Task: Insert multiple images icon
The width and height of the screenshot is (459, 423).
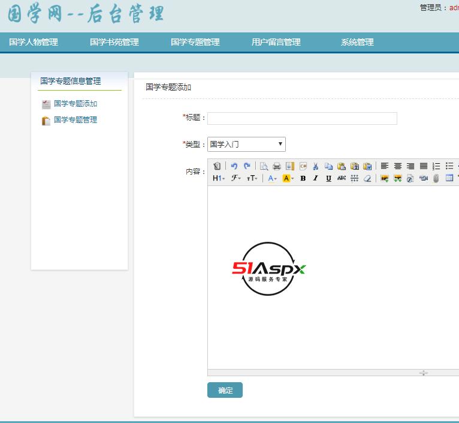Action: tap(397, 178)
